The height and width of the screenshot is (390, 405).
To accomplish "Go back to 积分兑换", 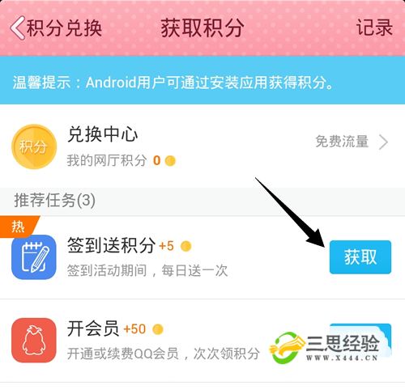I will point(64,28).
